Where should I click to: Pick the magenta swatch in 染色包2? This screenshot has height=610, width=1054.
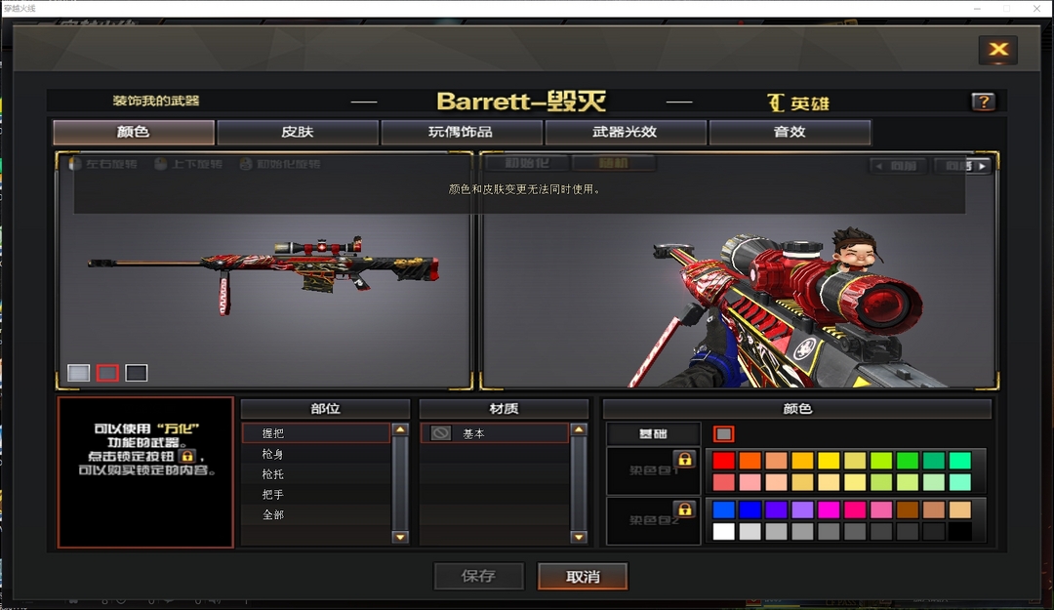[x=829, y=509]
